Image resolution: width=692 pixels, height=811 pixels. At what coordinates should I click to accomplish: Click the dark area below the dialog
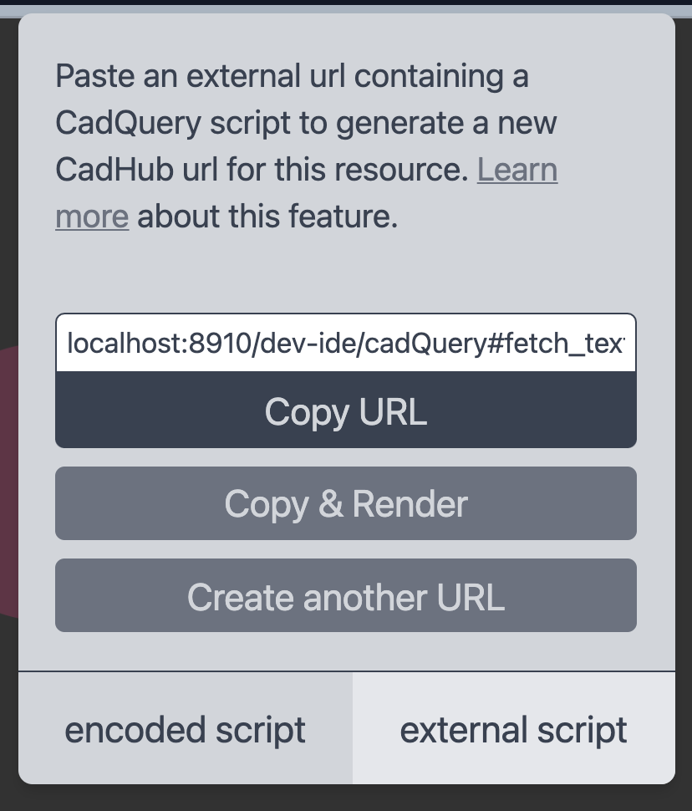point(345,798)
